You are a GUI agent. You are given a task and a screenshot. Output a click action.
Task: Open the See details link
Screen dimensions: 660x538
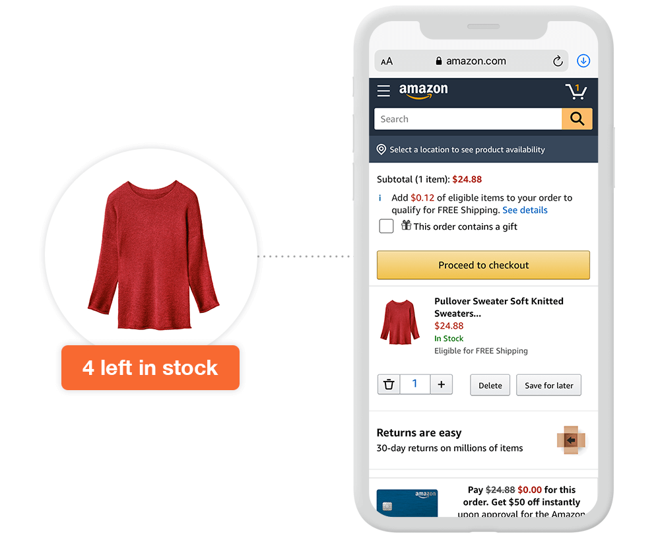525,210
